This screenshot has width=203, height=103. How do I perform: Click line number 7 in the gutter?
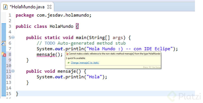pyautogui.click(x=10, y=49)
